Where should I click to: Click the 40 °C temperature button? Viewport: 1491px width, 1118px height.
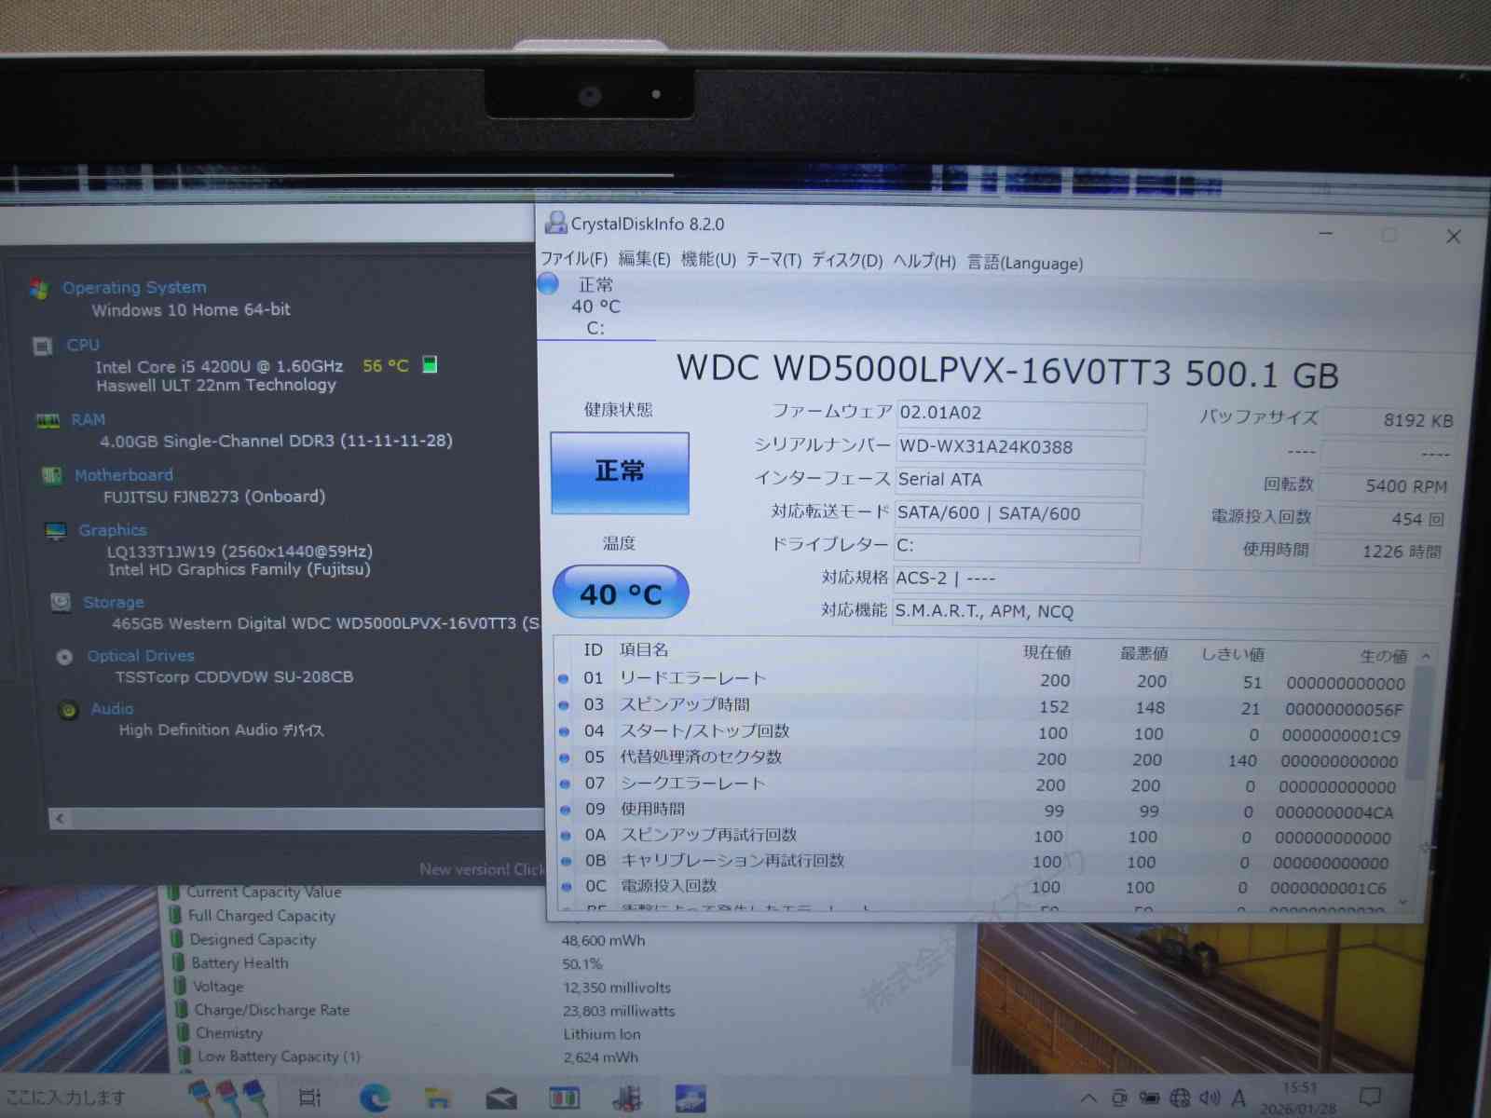point(621,593)
